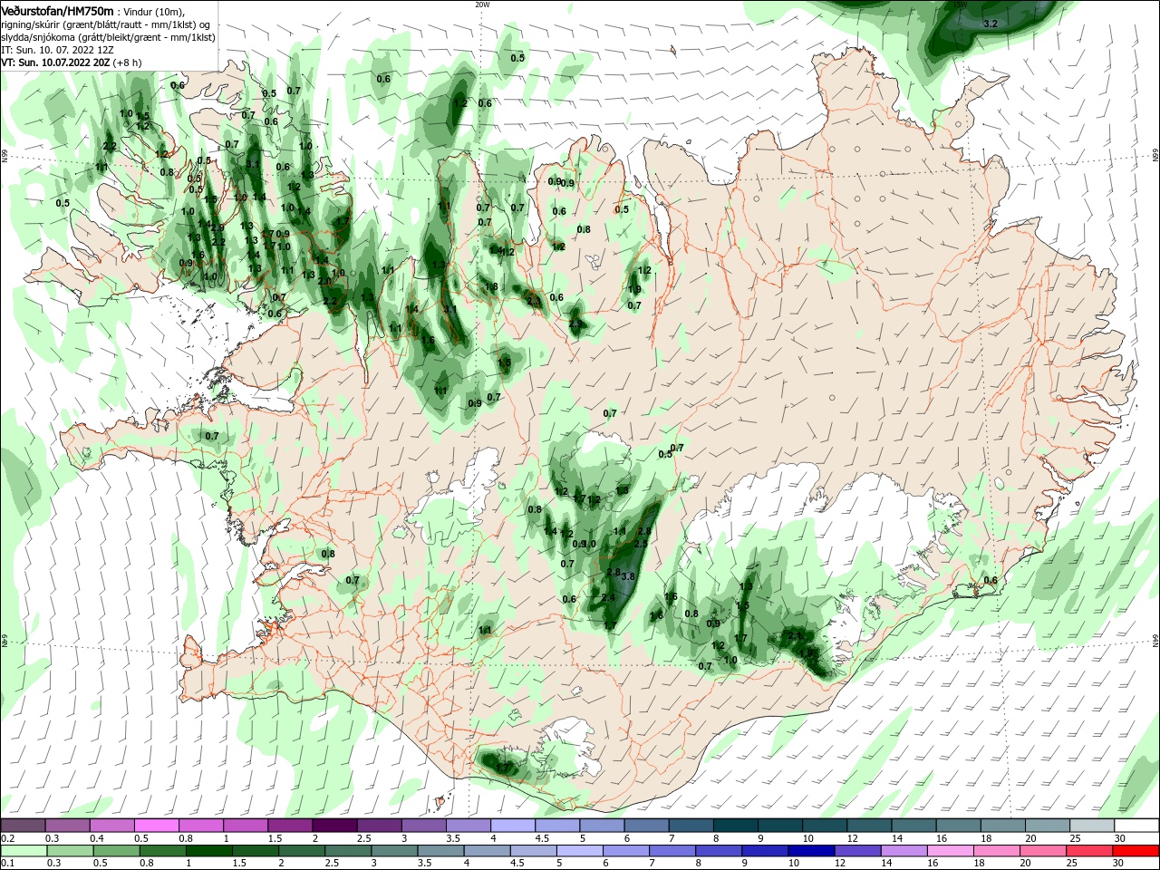Viewport: 1160px width, 870px height.
Task: Click the 0.2 label under the upper scale
Action: (7, 838)
